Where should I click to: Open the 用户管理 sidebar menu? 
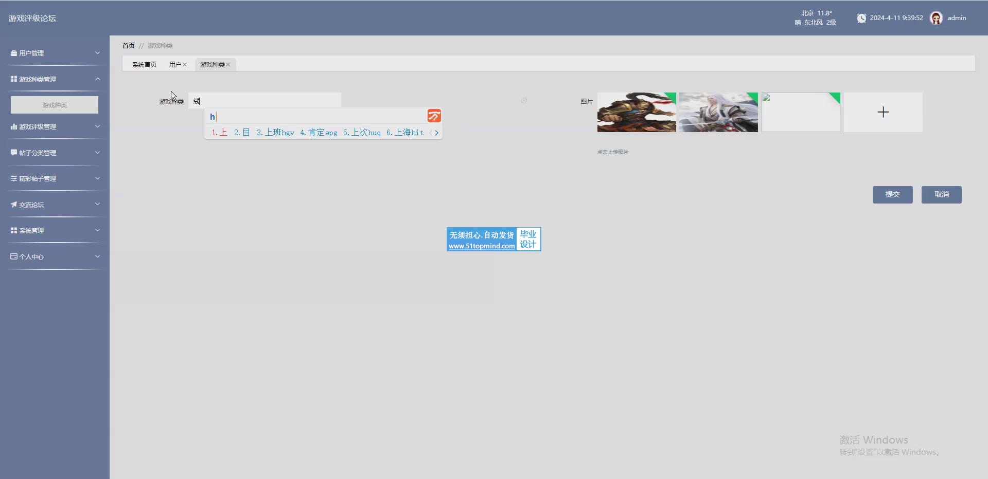pos(55,53)
